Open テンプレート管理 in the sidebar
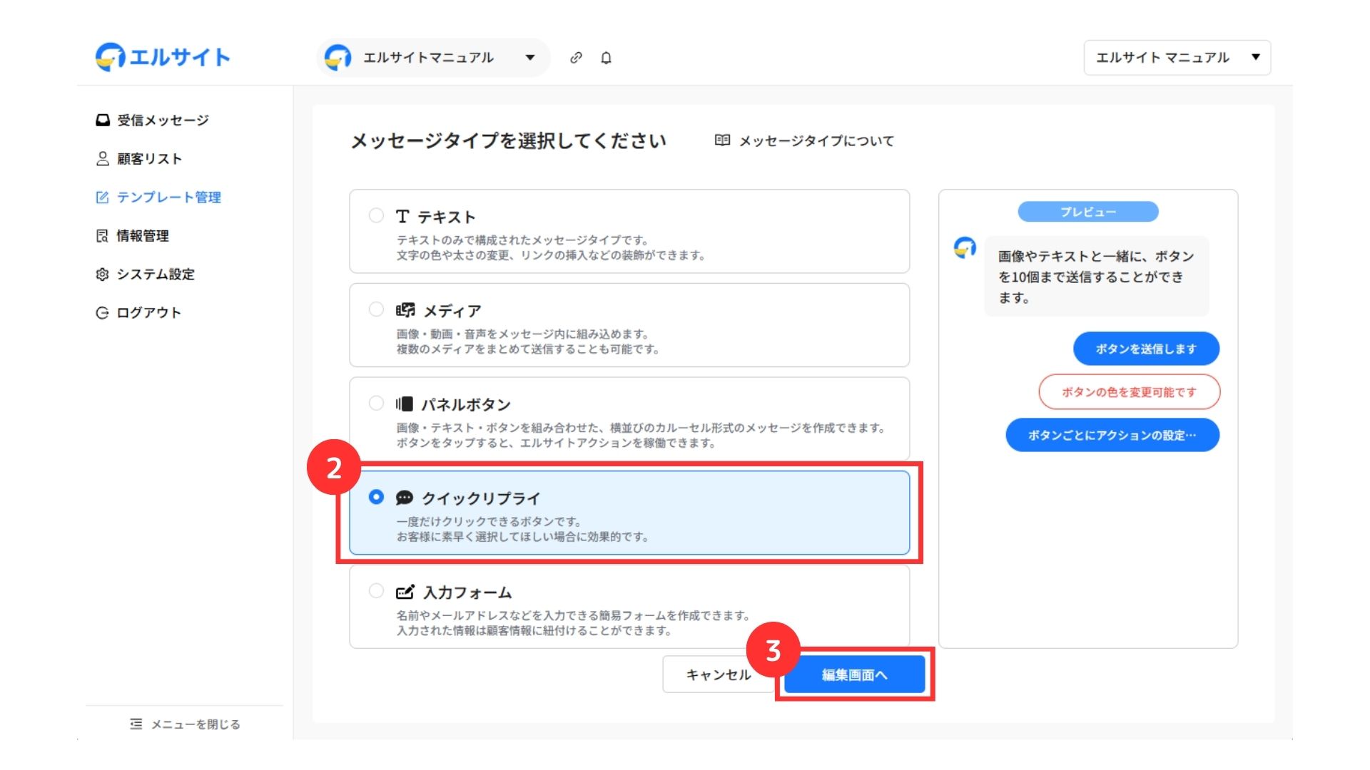The height and width of the screenshot is (770, 1370). click(x=168, y=197)
